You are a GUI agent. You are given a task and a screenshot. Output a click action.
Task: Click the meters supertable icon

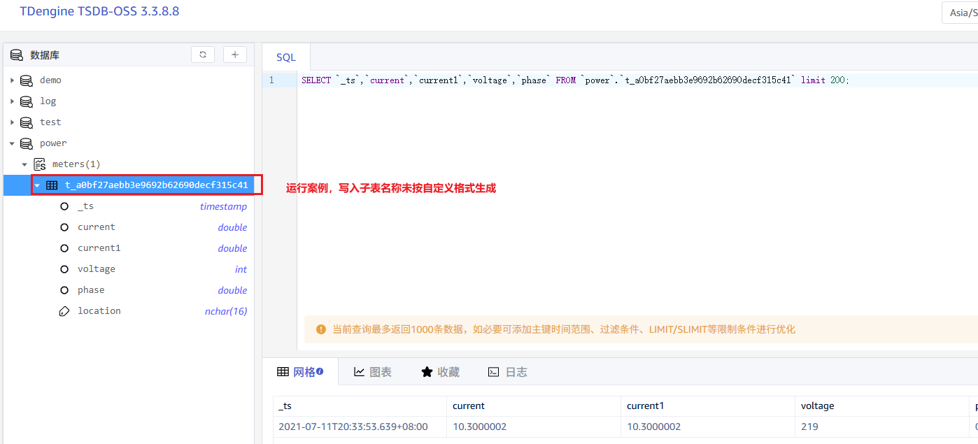coord(40,164)
